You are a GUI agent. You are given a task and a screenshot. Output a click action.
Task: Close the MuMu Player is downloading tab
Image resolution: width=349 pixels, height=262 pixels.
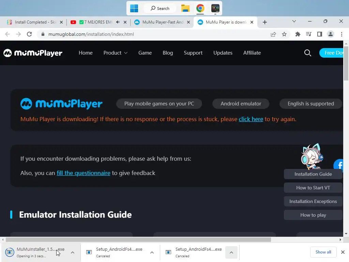(252, 22)
